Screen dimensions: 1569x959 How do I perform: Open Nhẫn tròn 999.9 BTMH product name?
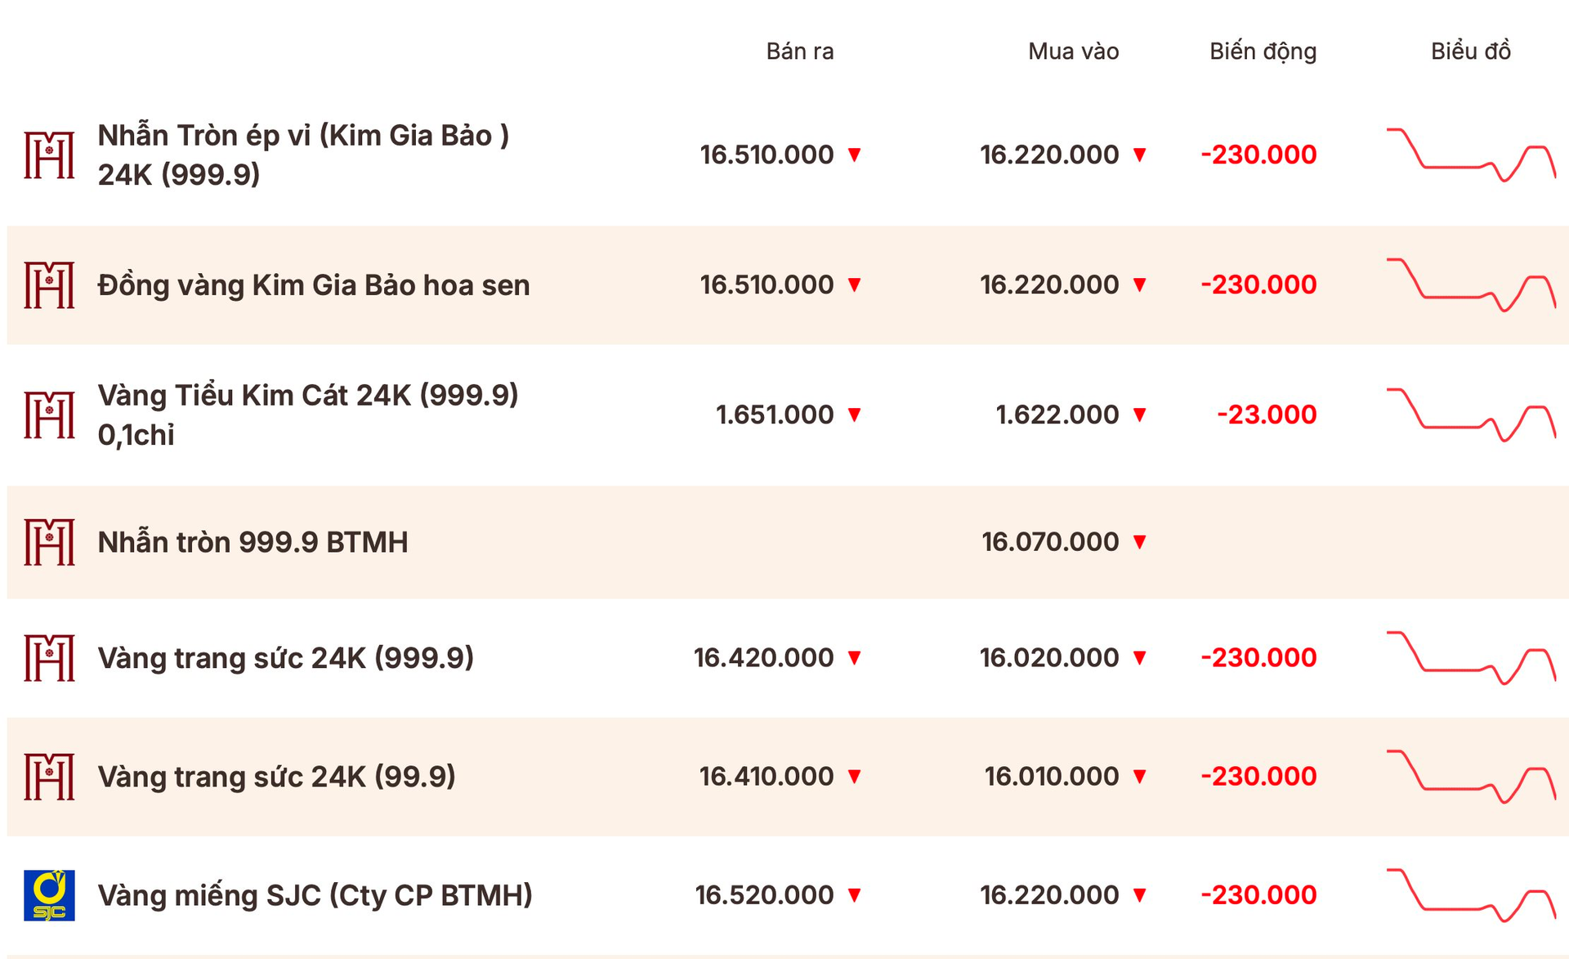click(x=253, y=542)
